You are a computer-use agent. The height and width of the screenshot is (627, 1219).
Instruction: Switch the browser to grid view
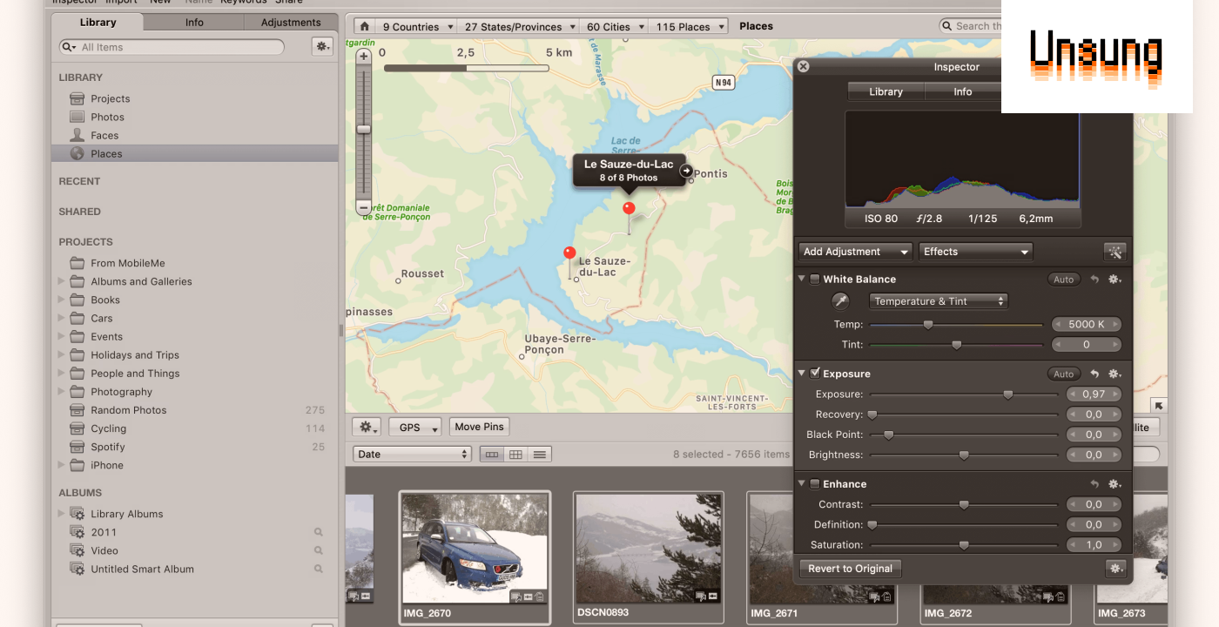pyautogui.click(x=516, y=455)
